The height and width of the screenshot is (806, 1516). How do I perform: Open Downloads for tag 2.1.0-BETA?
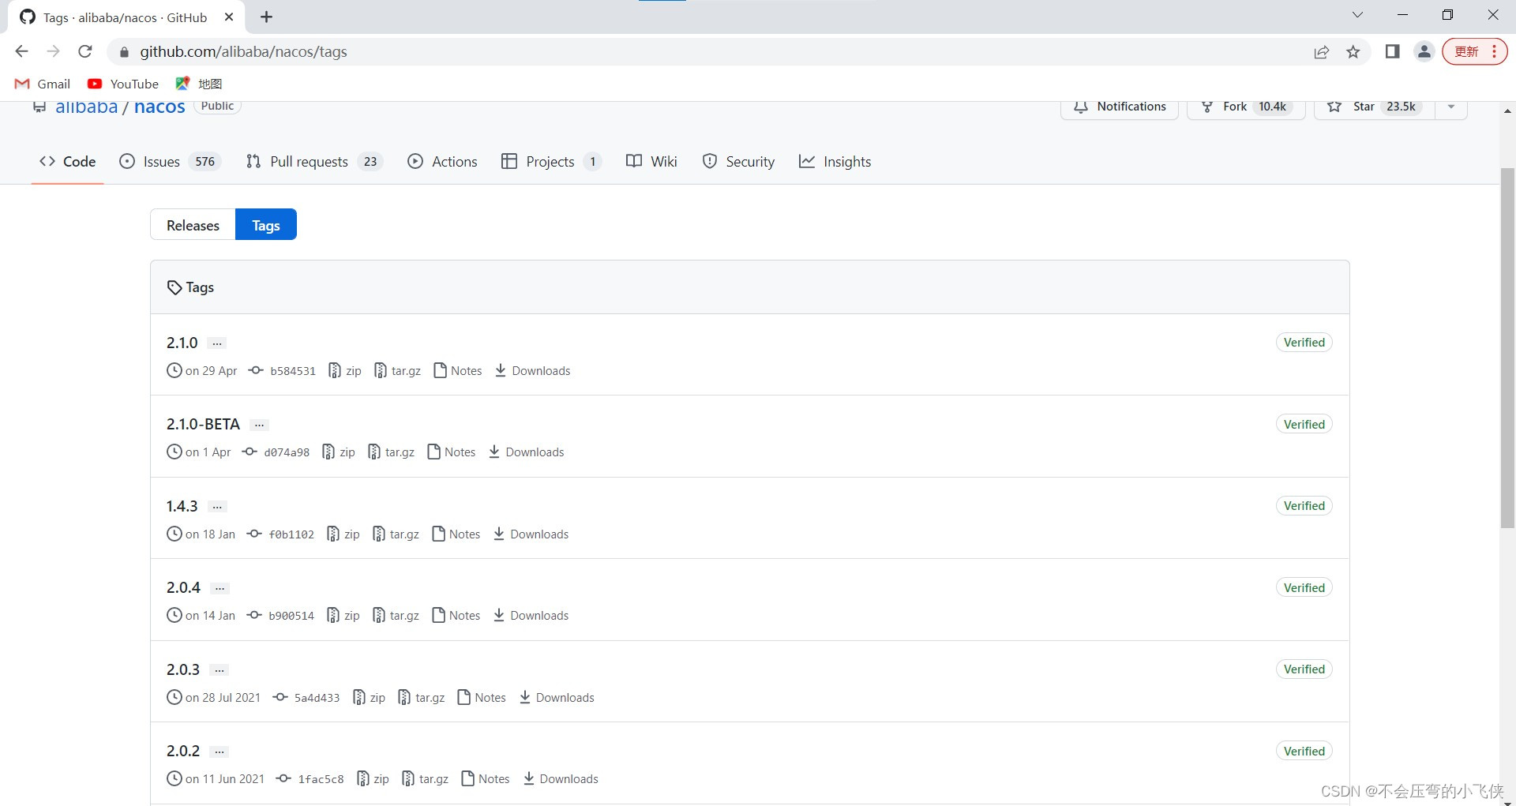(527, 452)
